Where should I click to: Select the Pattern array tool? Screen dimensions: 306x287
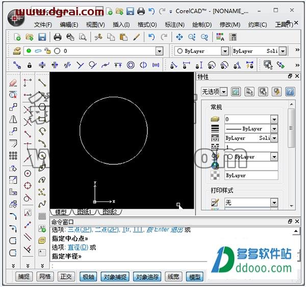click(x=13, y=156)
